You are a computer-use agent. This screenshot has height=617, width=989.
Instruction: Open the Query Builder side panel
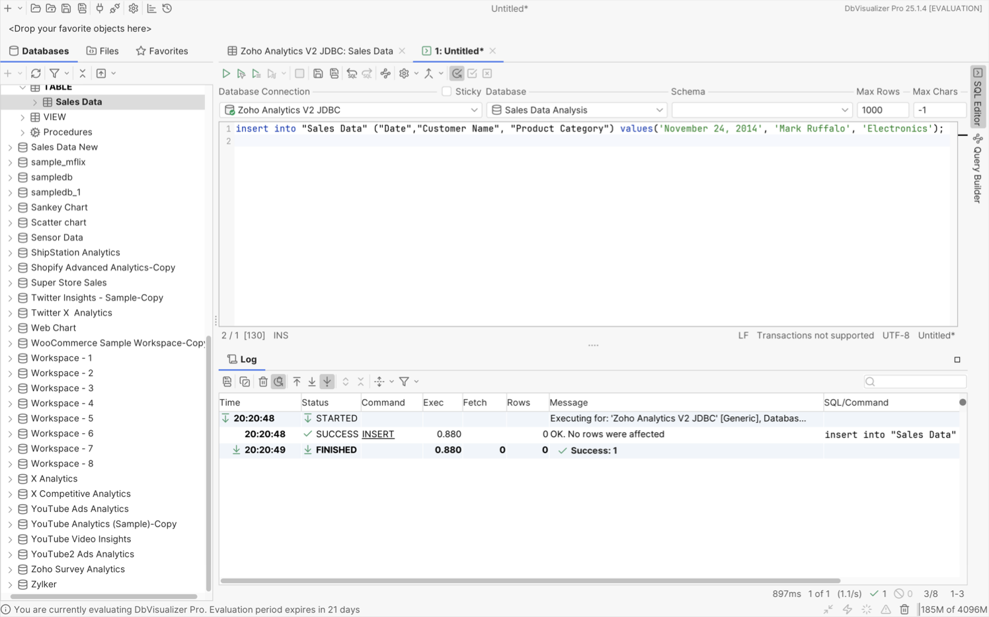[x=977, y=170]
